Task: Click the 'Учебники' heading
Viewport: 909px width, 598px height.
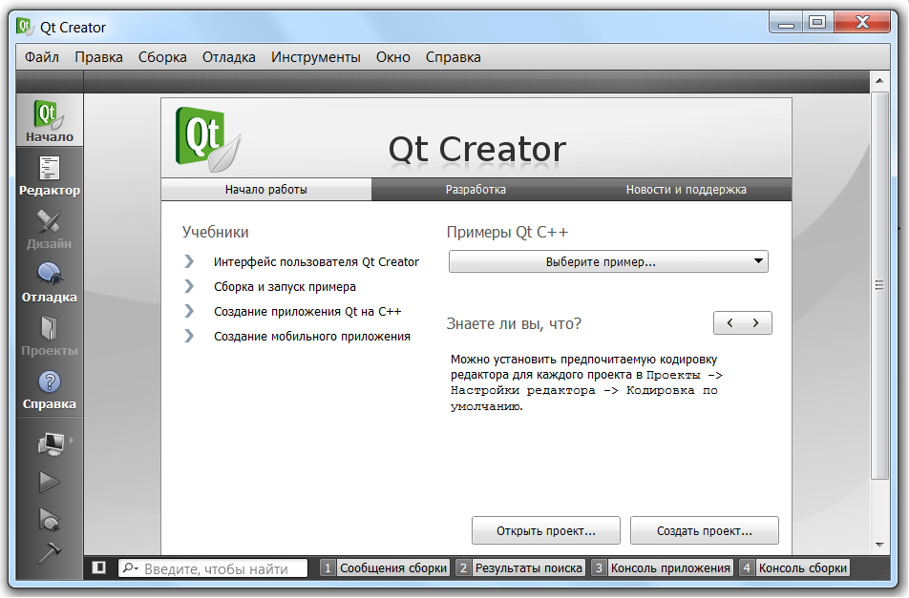Action: 215,232
